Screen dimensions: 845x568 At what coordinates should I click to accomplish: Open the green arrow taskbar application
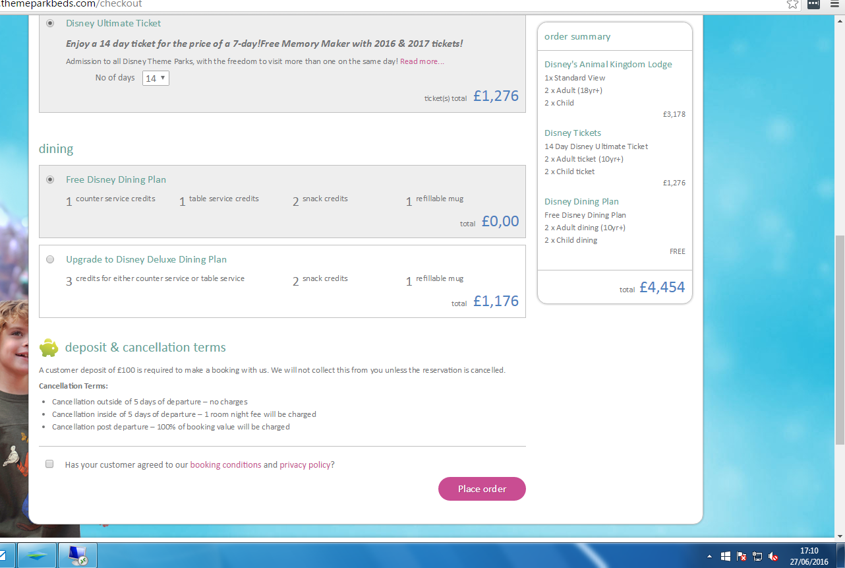tap(36, 555)
